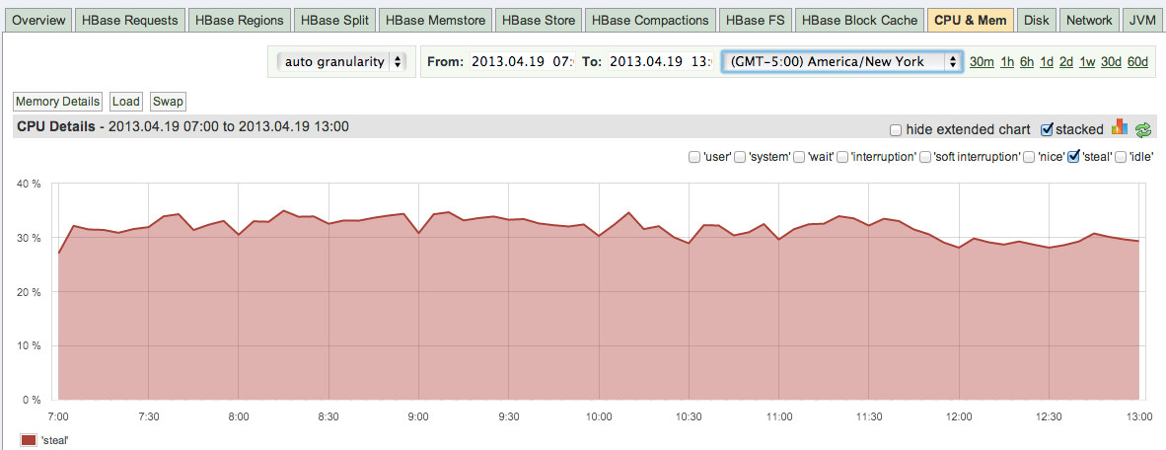Click the 30 % y-axis label
The width and height of the screenshot is (1166, 450).
pos(29,237)
